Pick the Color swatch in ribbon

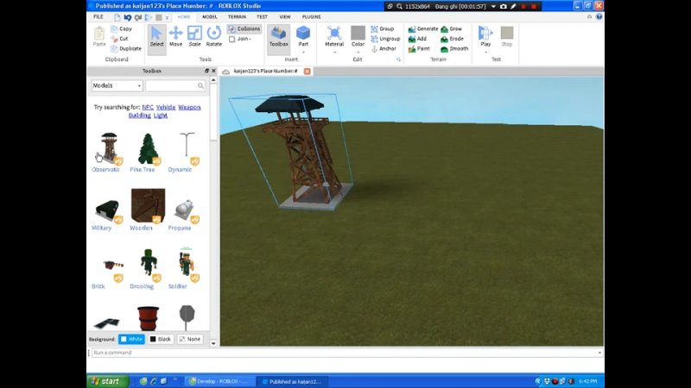click(358, 33)
